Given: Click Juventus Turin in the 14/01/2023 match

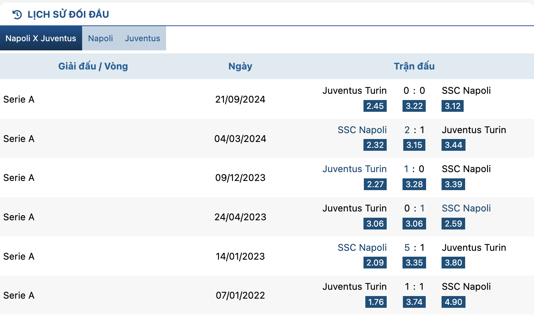Looking at the screenshot, I should pyautogui.click(x=474, y=247).
